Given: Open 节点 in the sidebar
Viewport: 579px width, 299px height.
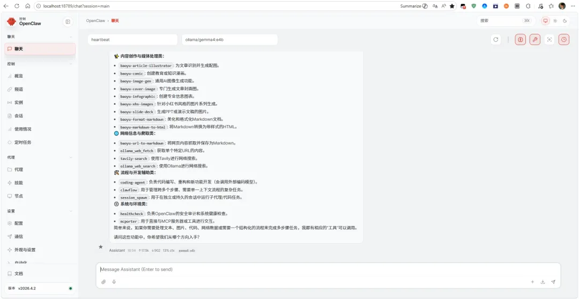Looking at the screenshot, I should (x=40, y=196).
